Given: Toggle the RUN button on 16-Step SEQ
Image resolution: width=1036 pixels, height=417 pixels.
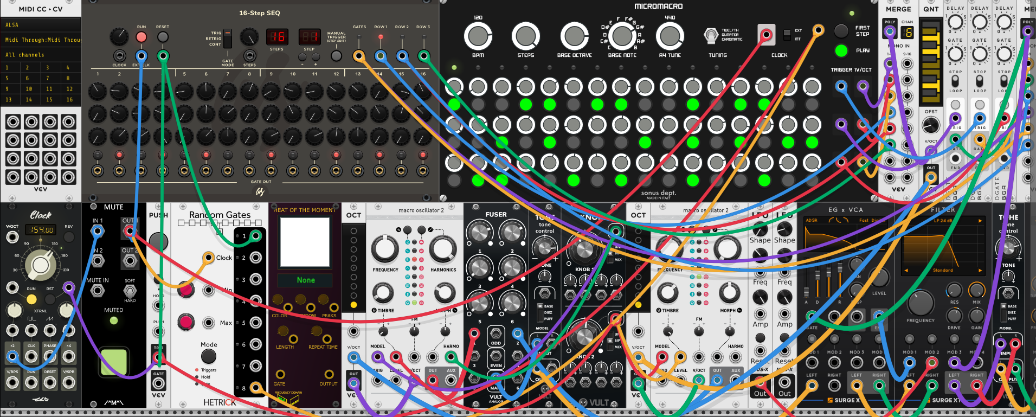Looking at the screenshot, I should click(x=141, y=37).
